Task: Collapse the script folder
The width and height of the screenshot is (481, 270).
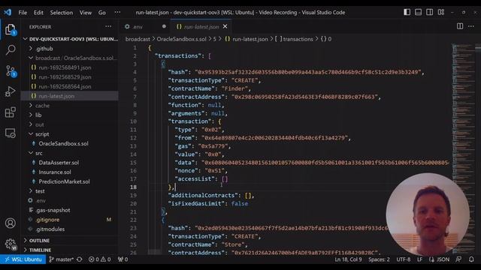Action: (x=71, y=134)
